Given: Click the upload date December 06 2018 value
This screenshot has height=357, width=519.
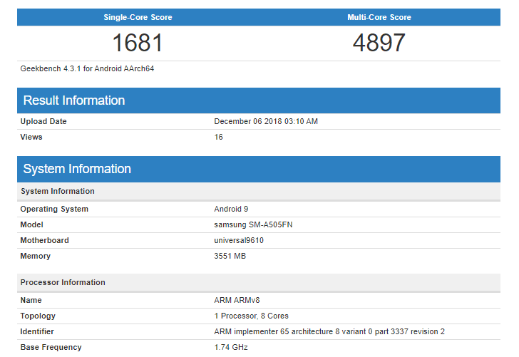Looking at the screenshot, I should tap(266, 121).
